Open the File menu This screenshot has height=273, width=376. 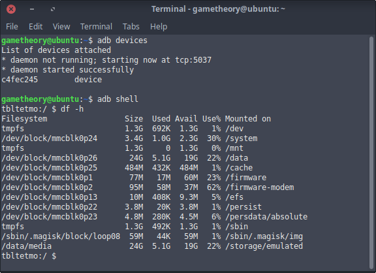tap(12, 26)
